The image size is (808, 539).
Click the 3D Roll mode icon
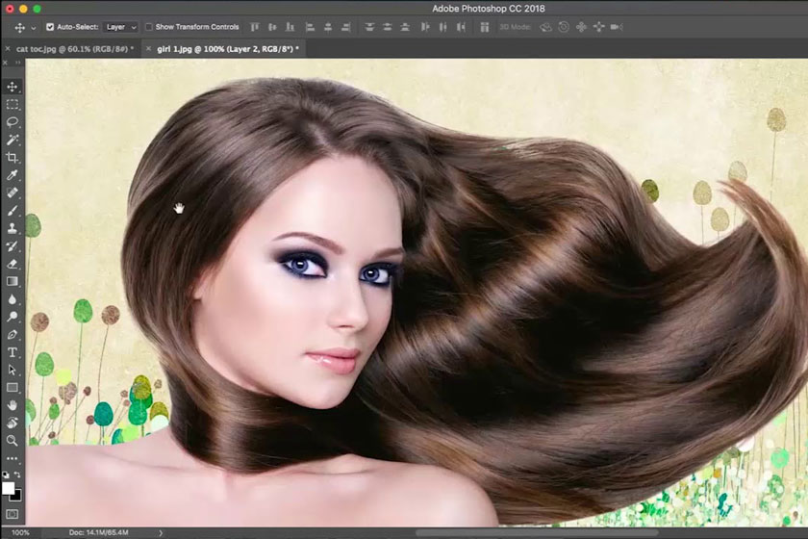(564, 27)
